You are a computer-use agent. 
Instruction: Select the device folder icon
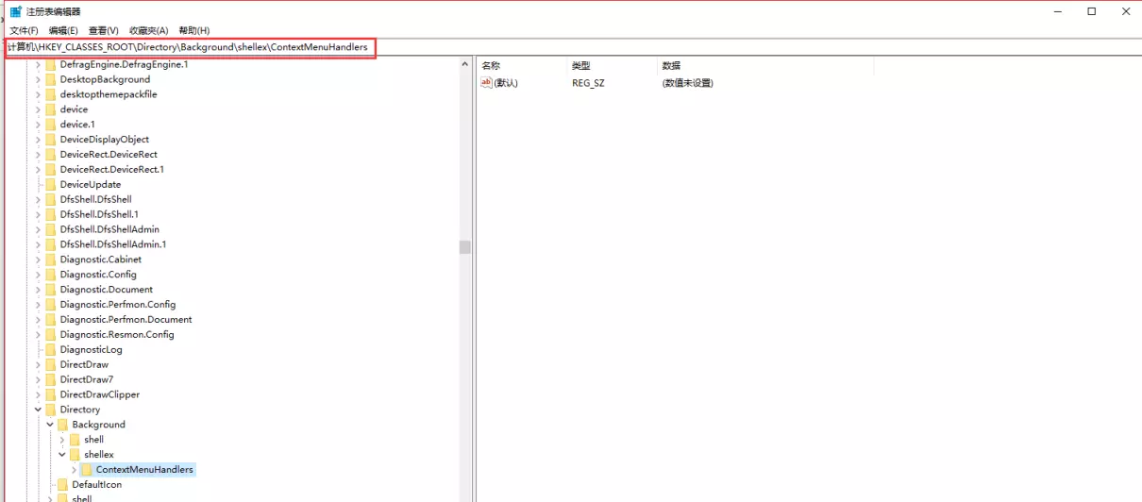[51, 109]
